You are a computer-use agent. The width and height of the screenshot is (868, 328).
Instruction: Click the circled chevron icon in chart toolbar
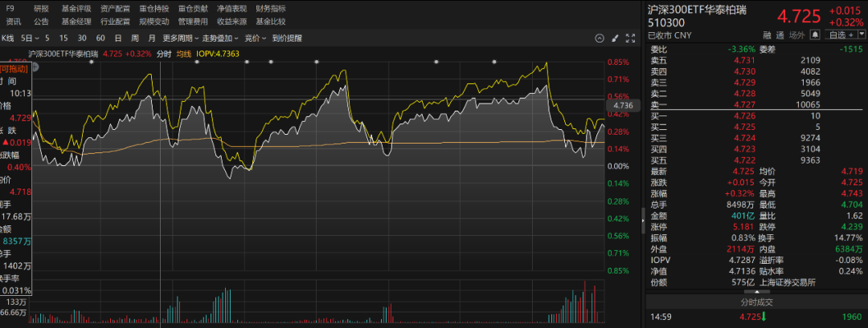599,38
